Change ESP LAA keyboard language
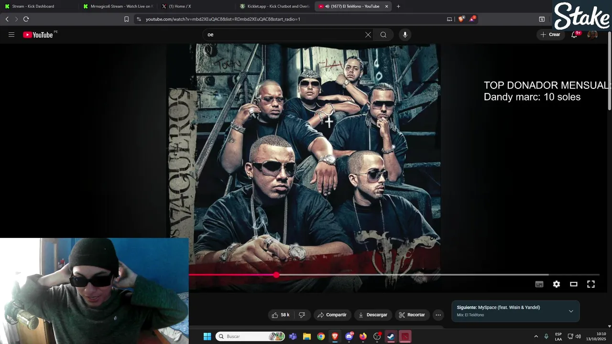Screen dimensions: 612x344 (558, 336)
